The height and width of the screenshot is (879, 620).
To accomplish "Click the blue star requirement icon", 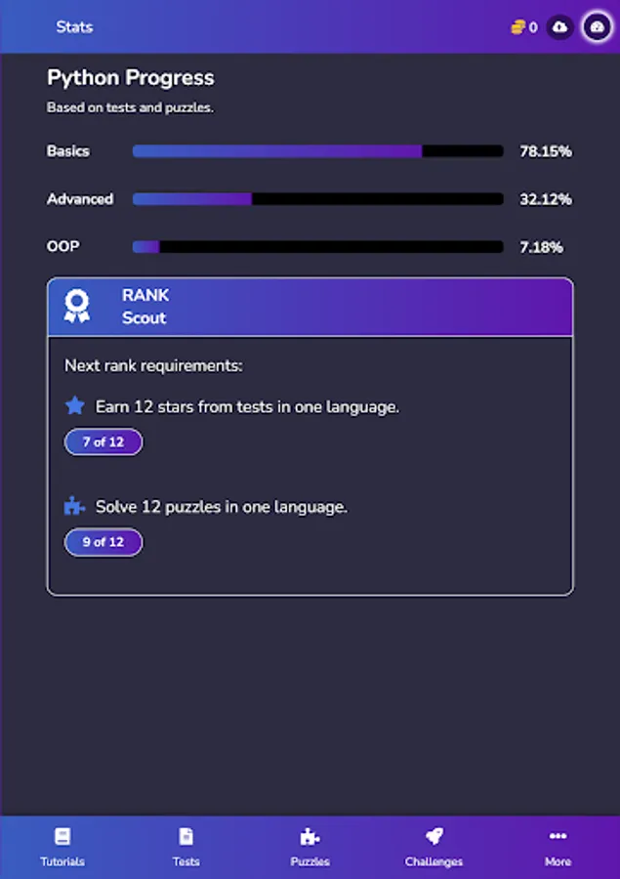I will tap(75, 406).
